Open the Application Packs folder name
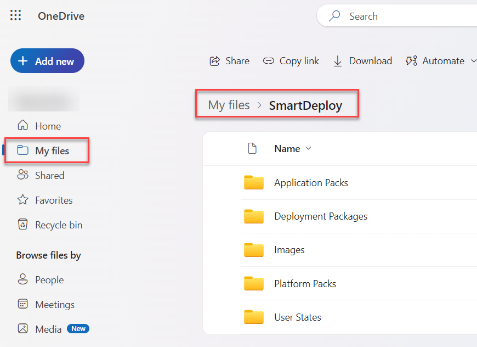This screenshot has width=477, height=347. [311, 183]
